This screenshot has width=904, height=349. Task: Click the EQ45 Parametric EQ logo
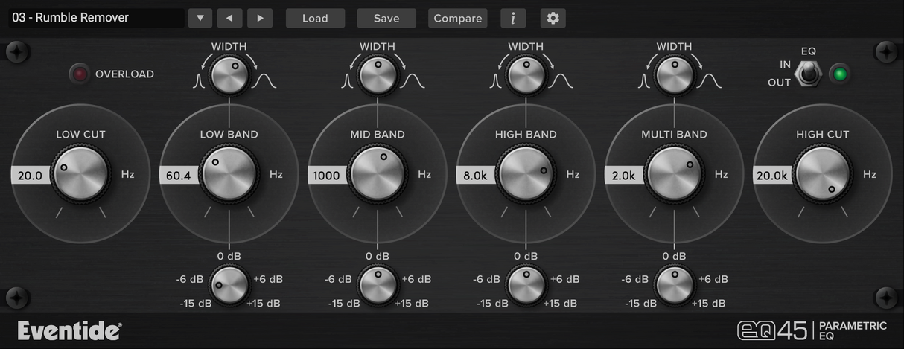click(x=812, y=330)
